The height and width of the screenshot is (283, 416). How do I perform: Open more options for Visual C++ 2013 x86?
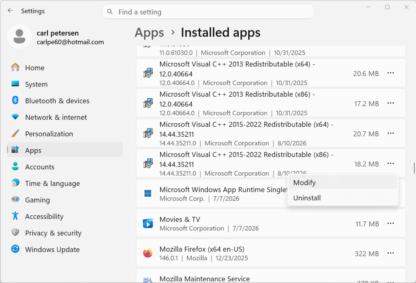pyautogui.click(x=390, y=103)
